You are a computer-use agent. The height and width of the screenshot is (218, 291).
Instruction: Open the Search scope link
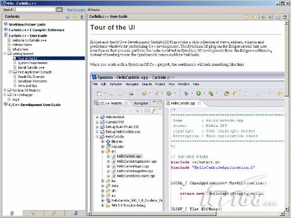point(76,10)
